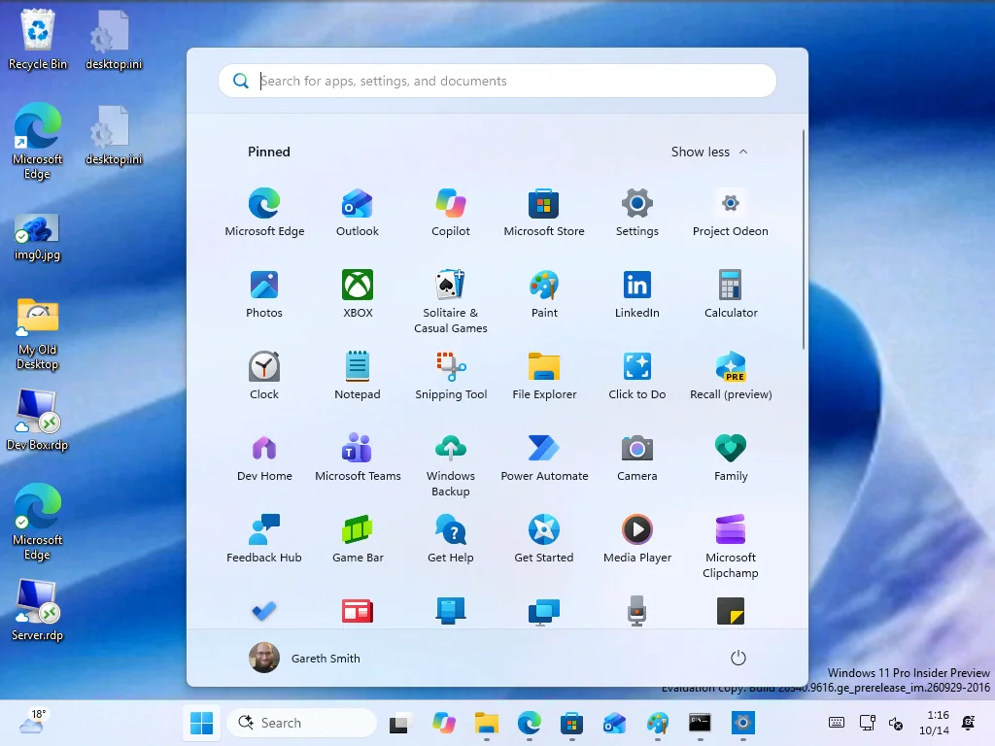
Task: Select the Recycle Bin desktop icon
Action: point(38,39)
